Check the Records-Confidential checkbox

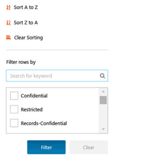[x=14, y=123]
